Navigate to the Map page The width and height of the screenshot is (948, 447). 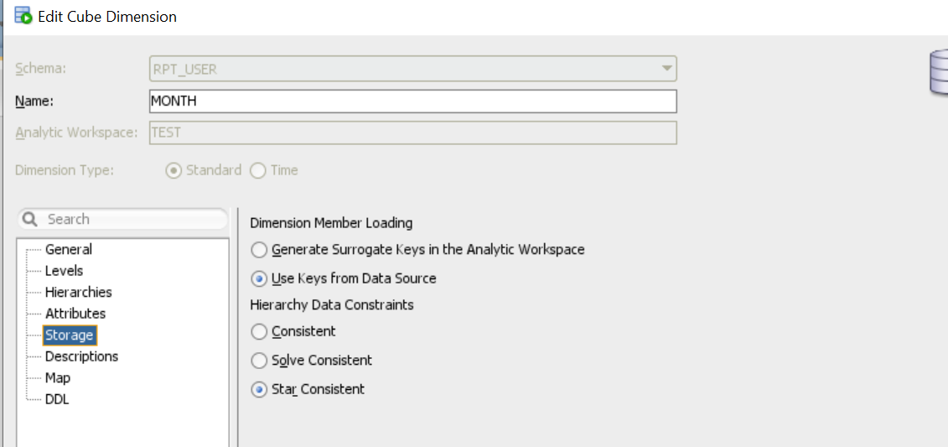pyautogui.click(x=58, y=378)
